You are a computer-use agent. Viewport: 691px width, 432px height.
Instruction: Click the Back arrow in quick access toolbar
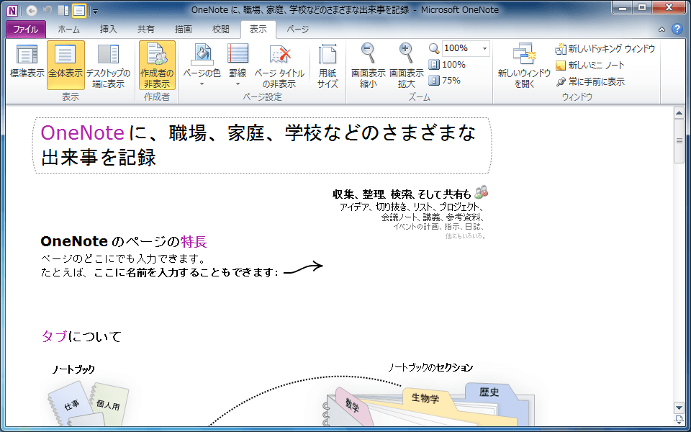(31, 11)
